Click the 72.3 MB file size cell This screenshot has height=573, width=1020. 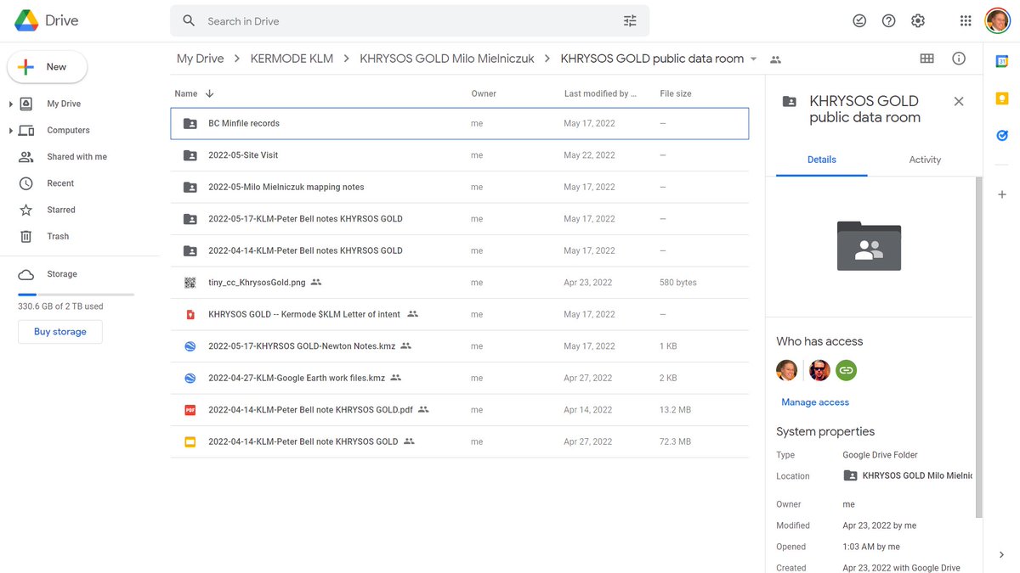[x=675, y=441]
